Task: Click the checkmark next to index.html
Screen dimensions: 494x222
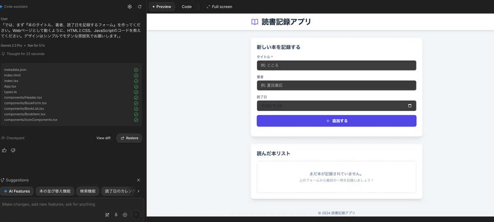Action: [x=136, y=75]
